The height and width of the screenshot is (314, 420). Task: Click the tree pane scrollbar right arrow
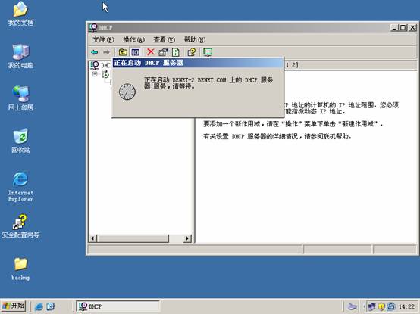187,238
